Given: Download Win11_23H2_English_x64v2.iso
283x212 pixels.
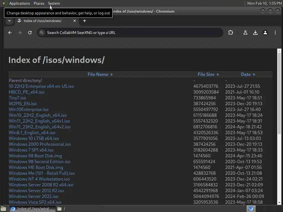Looking at the screenshot, I should tap(40, 127).
